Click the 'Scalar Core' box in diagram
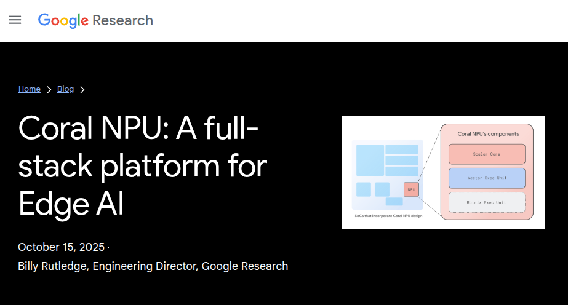This screenshot has height=305, width=568. click(487, 154)
